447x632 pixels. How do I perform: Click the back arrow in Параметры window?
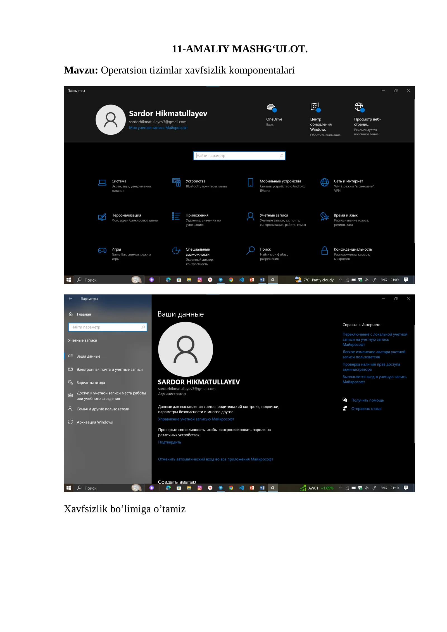[70, 299]
